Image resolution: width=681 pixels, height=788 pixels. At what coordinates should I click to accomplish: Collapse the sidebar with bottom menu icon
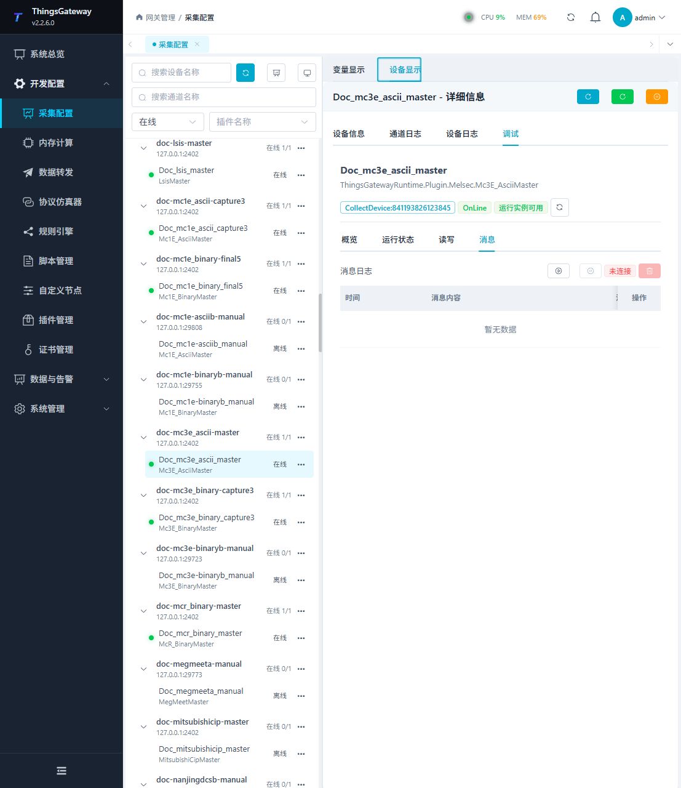point(62,771)
